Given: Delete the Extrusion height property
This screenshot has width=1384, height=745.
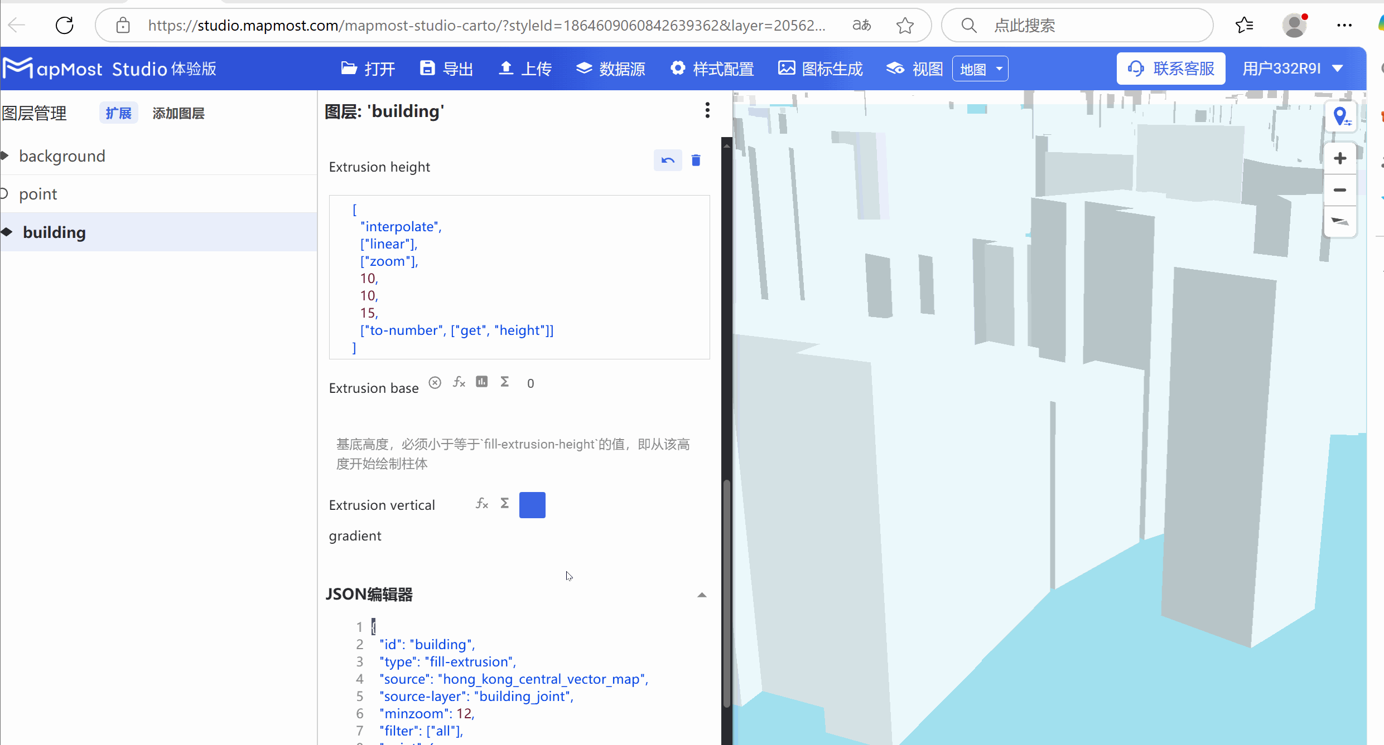Looking at the screenshot, I should point(696,160).
